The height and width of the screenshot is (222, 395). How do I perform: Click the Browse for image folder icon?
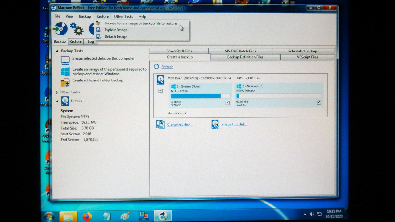point(98,23)
